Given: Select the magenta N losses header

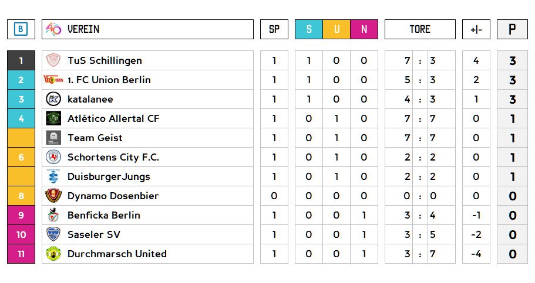Looking at the screenshot, I should [364, 29].
